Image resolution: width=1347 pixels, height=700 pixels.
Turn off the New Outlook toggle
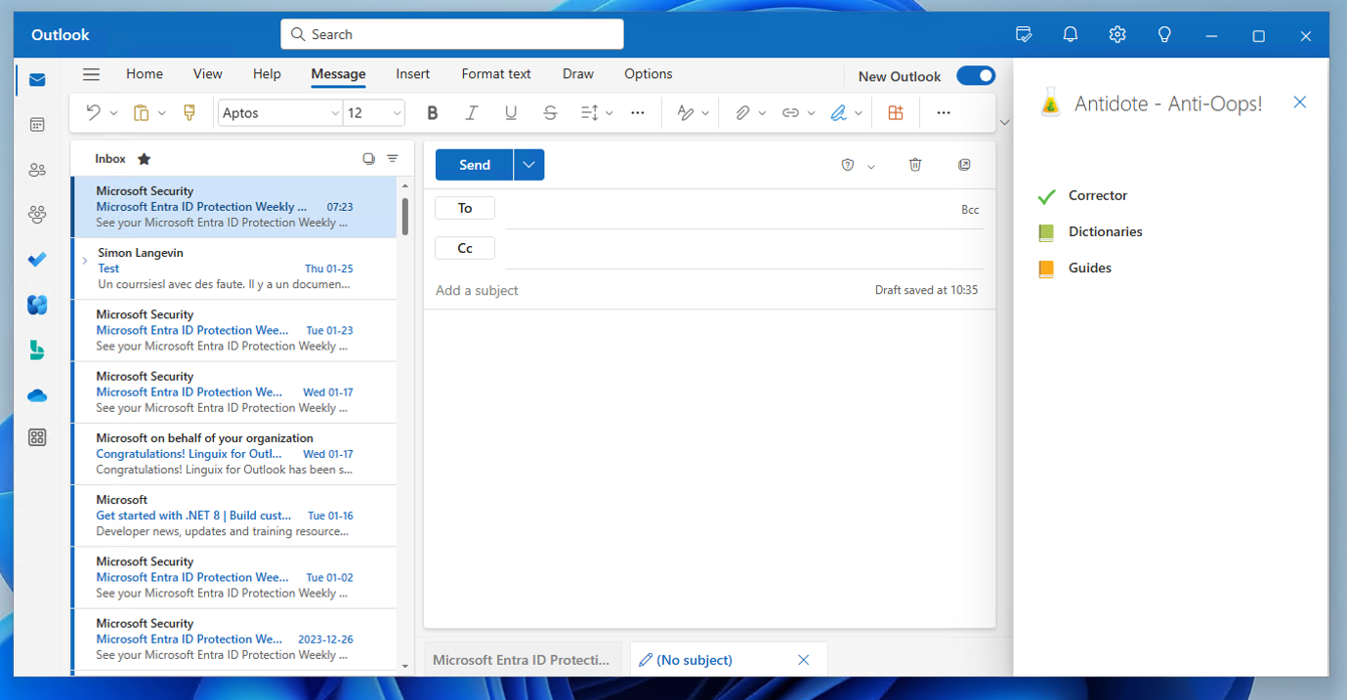click(975, 76)
